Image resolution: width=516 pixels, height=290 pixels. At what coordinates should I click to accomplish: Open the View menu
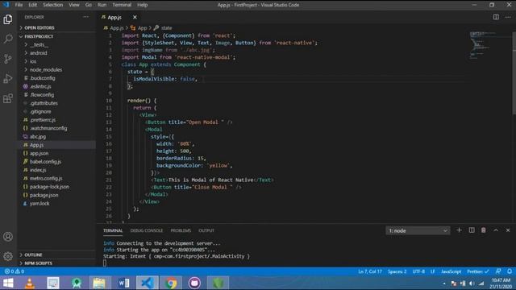pos(74,5)
